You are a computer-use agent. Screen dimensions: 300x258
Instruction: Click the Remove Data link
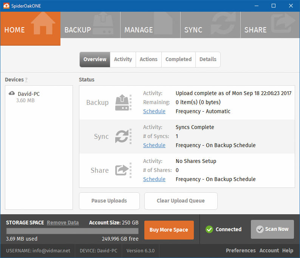coord(63,223)
